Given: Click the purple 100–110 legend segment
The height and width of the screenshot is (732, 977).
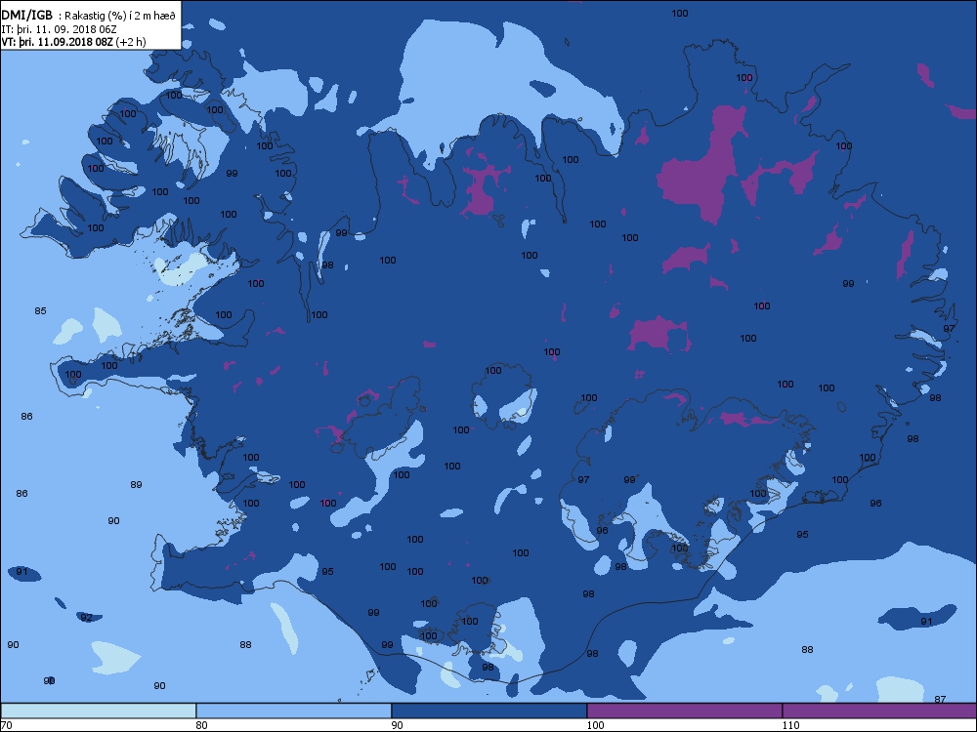Looking at the screenshot, I should (684, 711).
